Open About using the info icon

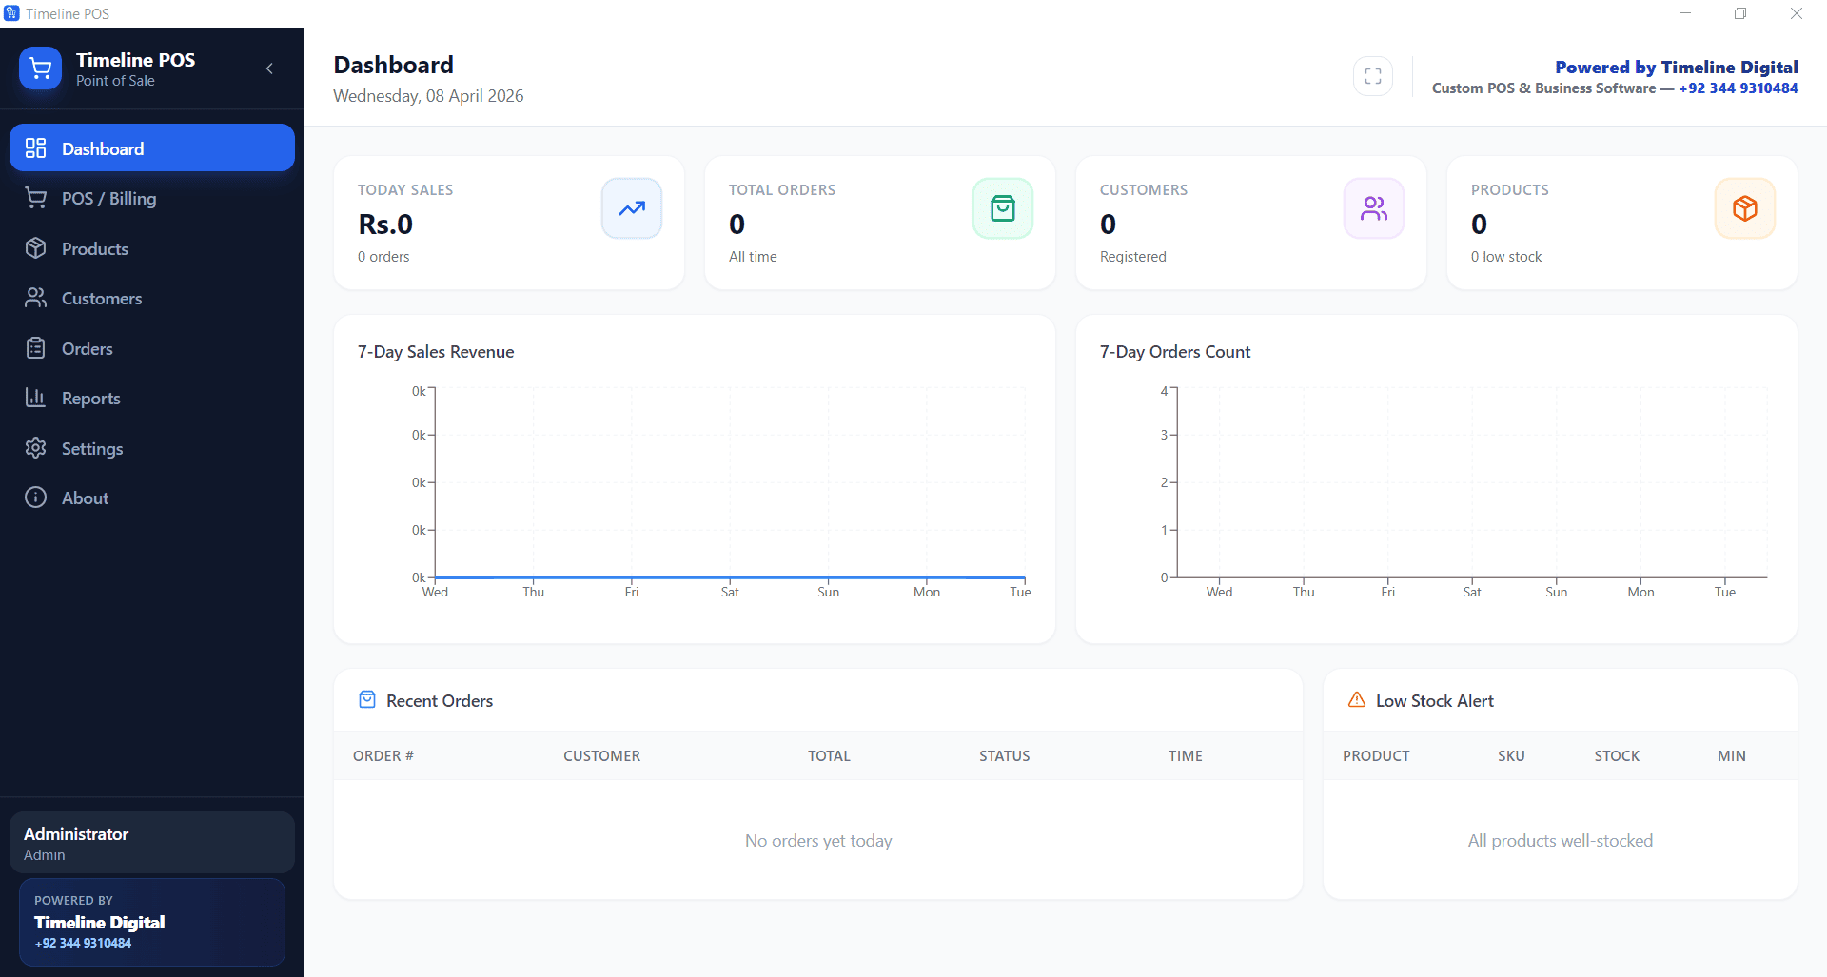(36, 498)
